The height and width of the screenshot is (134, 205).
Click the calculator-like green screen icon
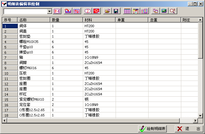coord(164,11)
